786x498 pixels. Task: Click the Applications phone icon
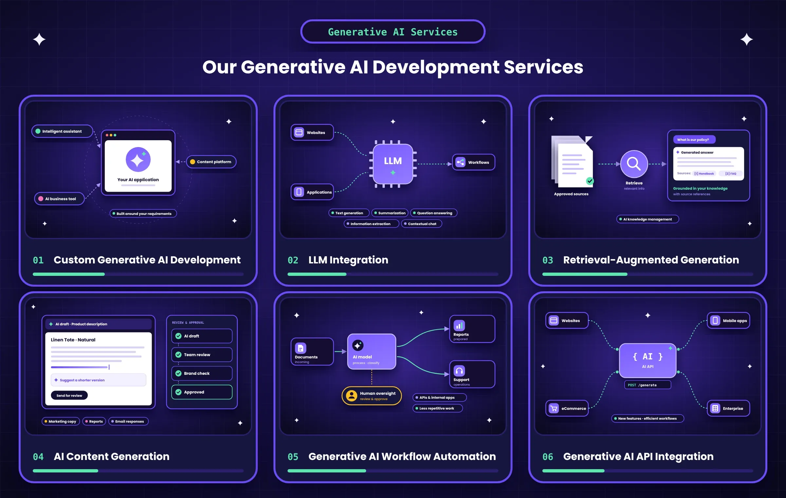coord(299,192)
